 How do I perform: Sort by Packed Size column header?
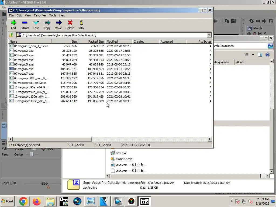click(92, 42)
